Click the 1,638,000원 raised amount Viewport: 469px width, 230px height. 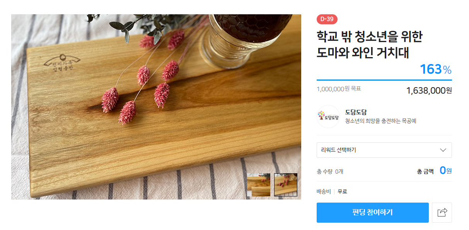click(x=429, y=90)
